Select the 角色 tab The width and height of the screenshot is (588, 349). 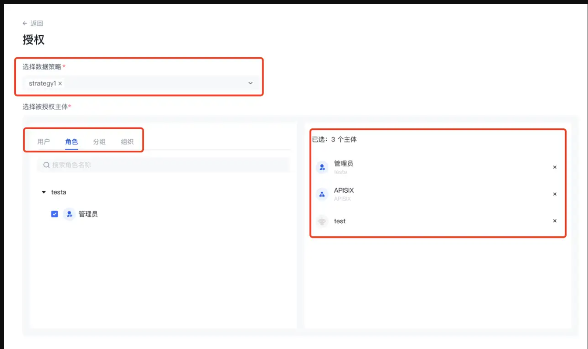[71, 142]
